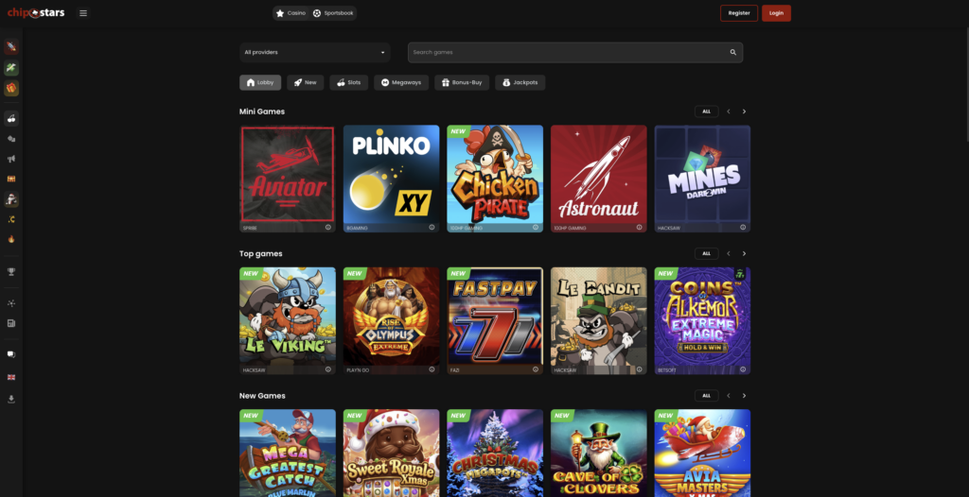Switch to the Sportsbook tab
The image size is (969, 497).
coord(333,13)
